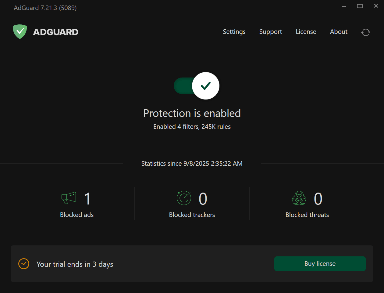Image resolution: width=384 pixels, height=293 pixels.
Task: Click the Protection is enabled heading
Action: (192, 113)
